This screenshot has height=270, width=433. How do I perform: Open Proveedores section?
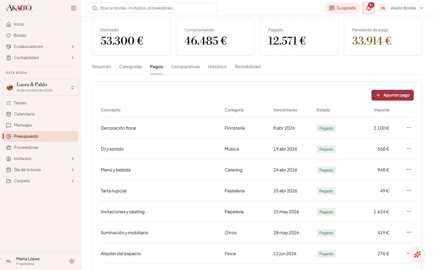click(x=41, y=147)
